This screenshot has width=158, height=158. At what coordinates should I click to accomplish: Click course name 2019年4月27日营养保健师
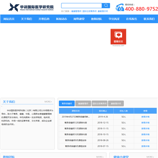[75, 117]
